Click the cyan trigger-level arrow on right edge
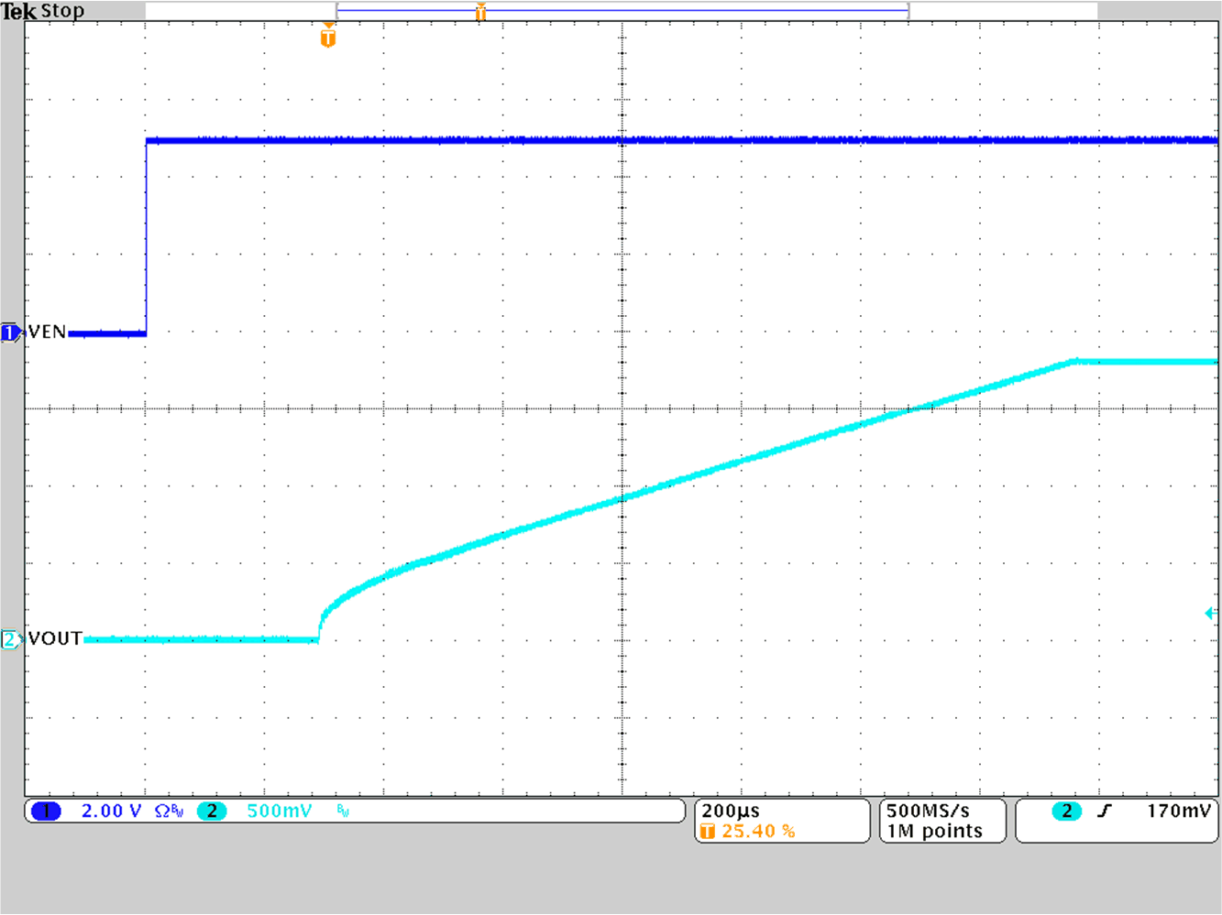 coord(1211,612)
